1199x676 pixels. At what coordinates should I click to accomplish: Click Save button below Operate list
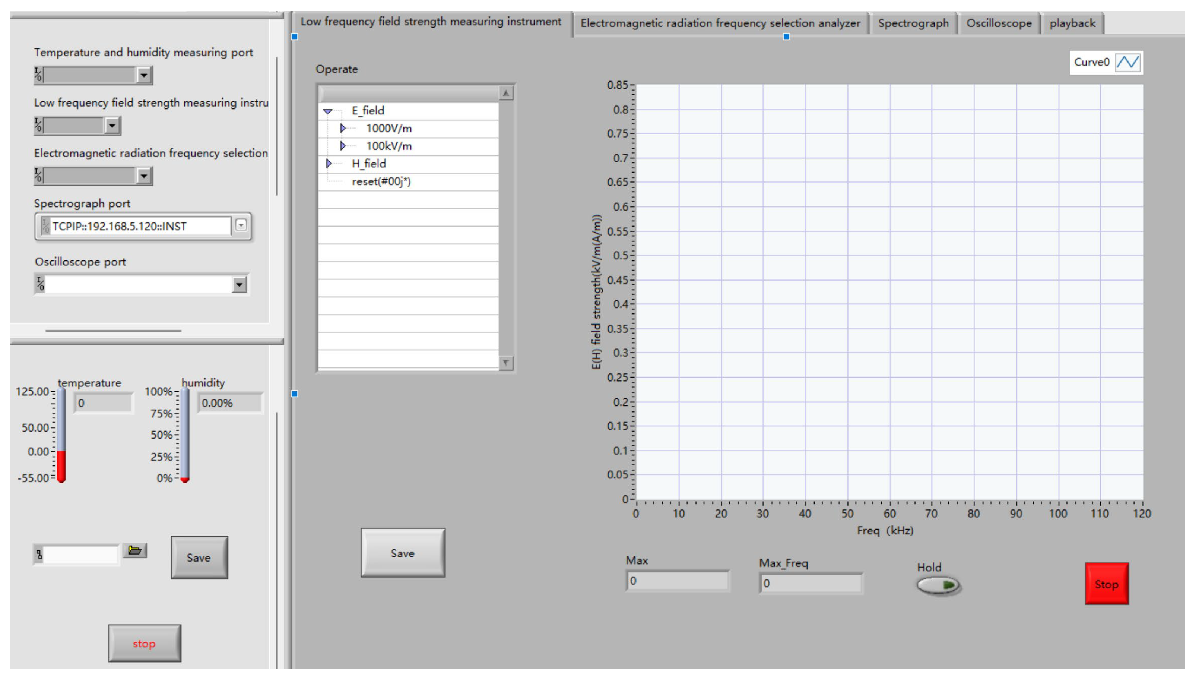(403, 553)
